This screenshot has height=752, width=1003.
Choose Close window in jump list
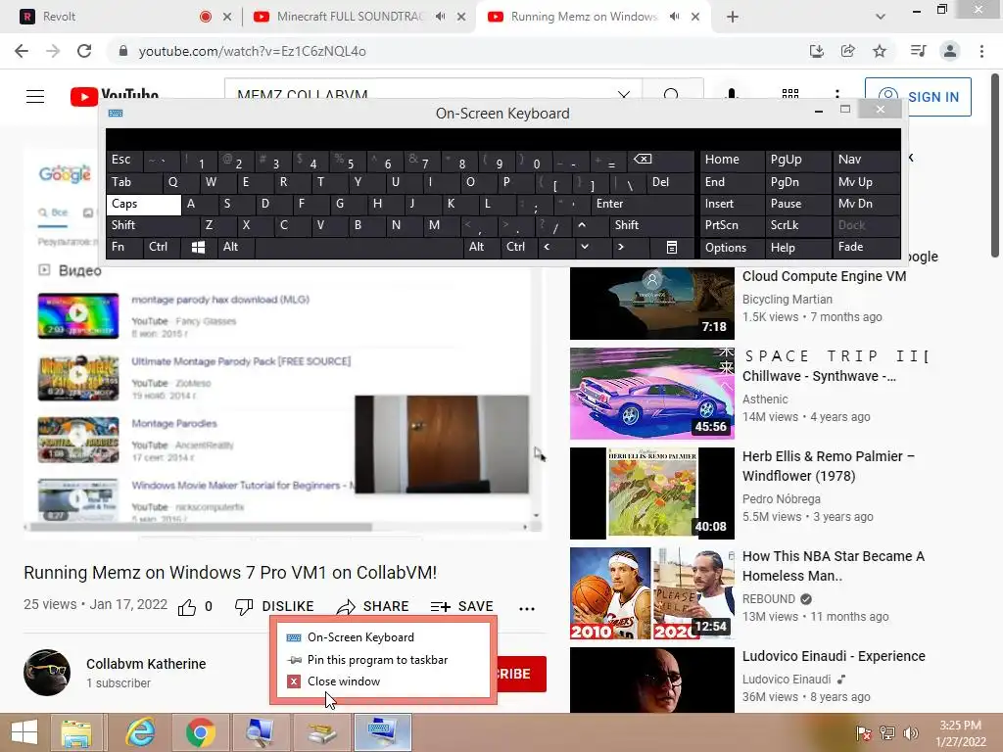click(382, 681)
